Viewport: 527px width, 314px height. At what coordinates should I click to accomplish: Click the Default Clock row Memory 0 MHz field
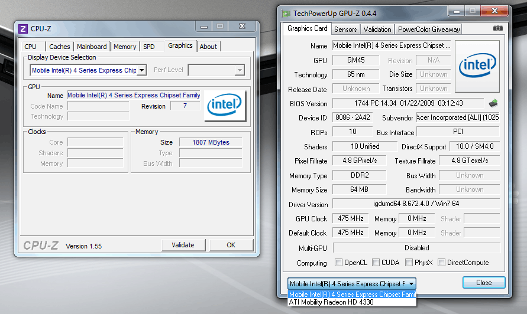(417, 233)
